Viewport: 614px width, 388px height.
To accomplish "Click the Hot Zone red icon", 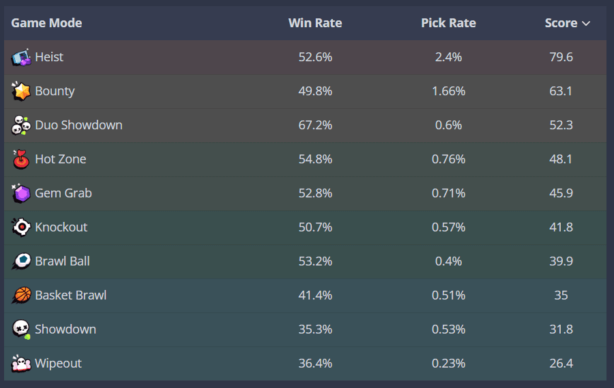I will [x=21, y=159].
